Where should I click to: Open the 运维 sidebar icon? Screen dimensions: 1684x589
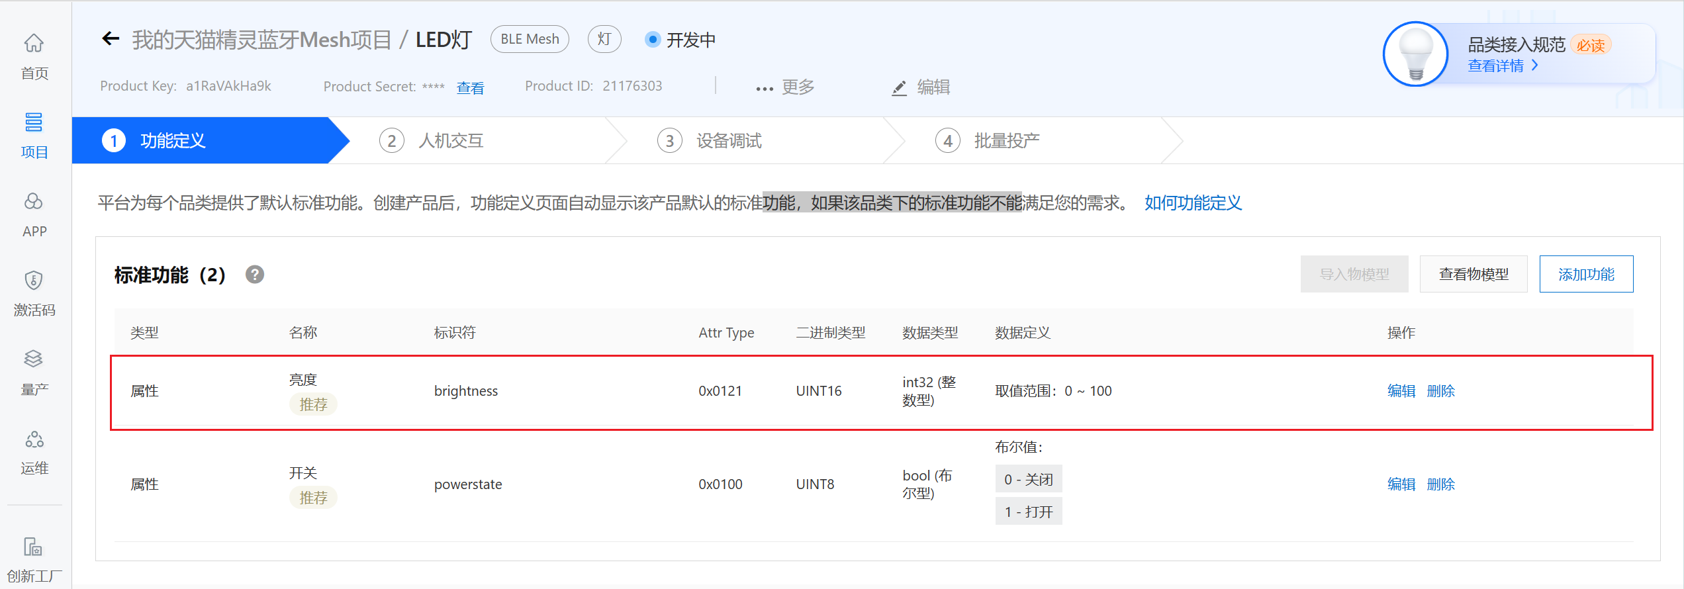pyautogui.click(x=34, y=439)
